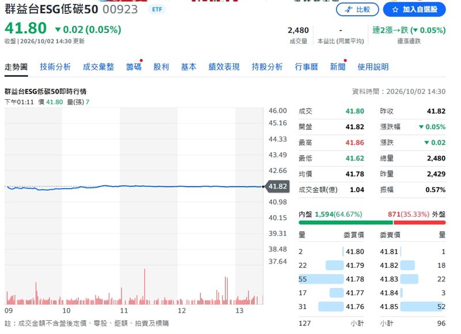Click the 最低 value 41.62
The width and height of the screenshot is (461, 334).
pos(355,158)
